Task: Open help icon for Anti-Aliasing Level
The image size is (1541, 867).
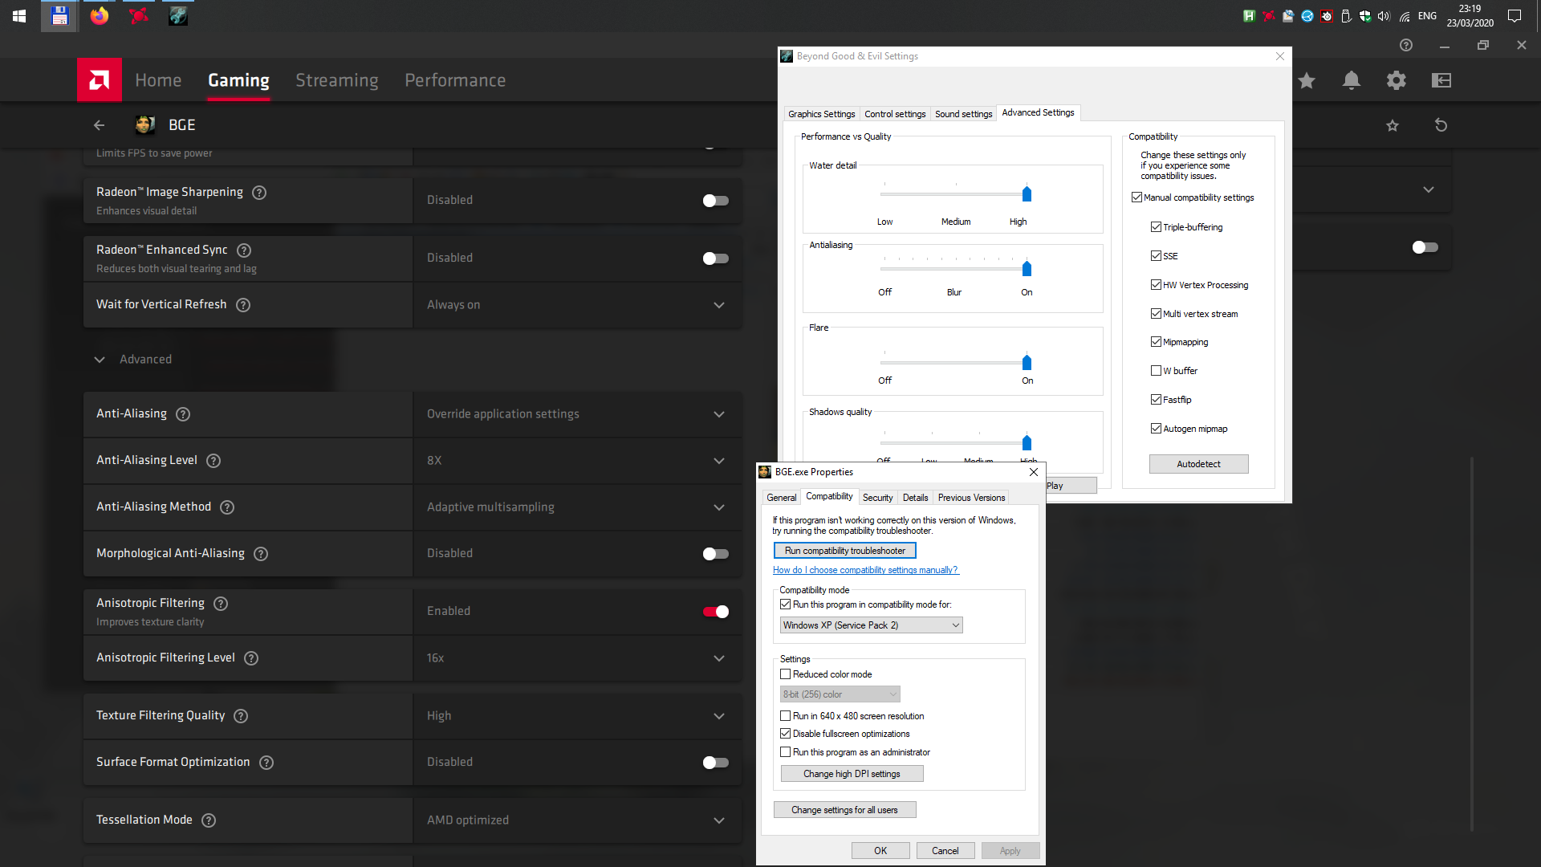Action: 213,461
